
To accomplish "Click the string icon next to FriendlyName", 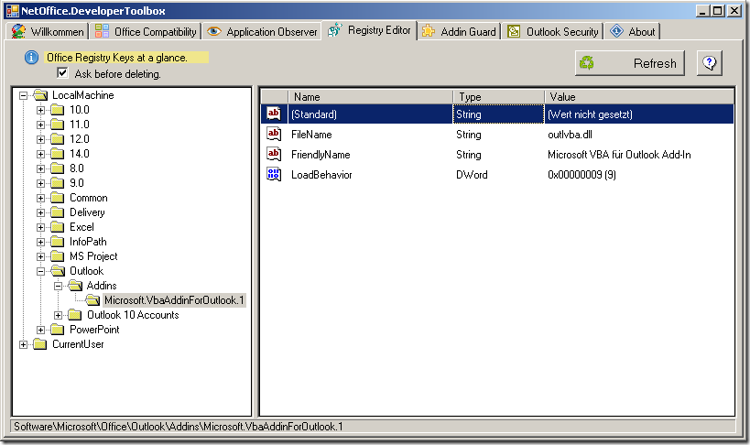I will click(x=274, y=155).
